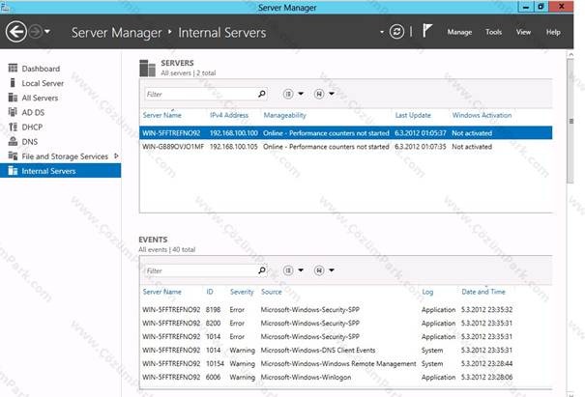Image resolution: width=585 pixels, height=397 pixels.
Task: Open Events criteria dropdown arrow
Action: [x=301, y=270]
